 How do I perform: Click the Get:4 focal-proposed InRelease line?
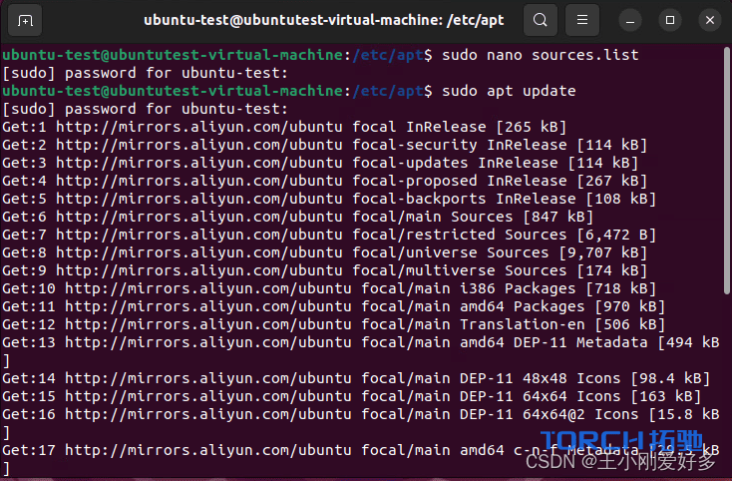click(324, 181)
